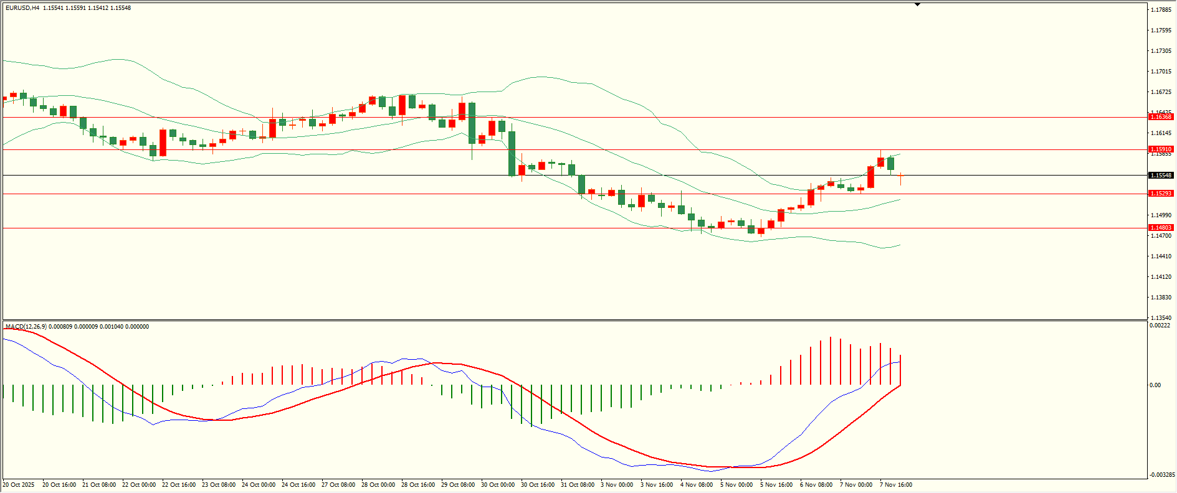Click the 24 Oct 00:00 time axis label
This screenshot has width=1177, height=493.
click(x=259, y=485)
